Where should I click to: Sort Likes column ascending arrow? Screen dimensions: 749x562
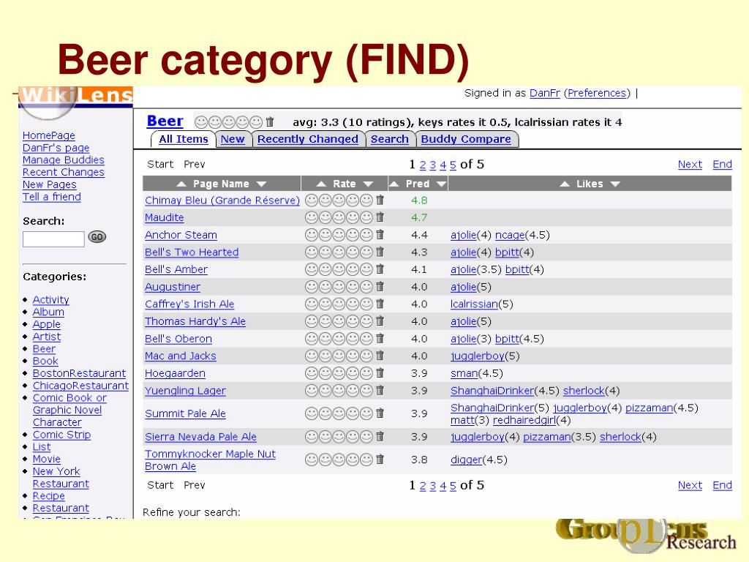(x=565, y=184)
